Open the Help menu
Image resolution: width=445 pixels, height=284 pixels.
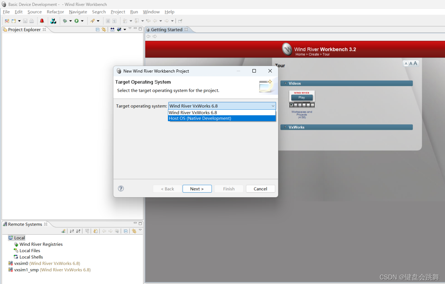coord(169,12)
